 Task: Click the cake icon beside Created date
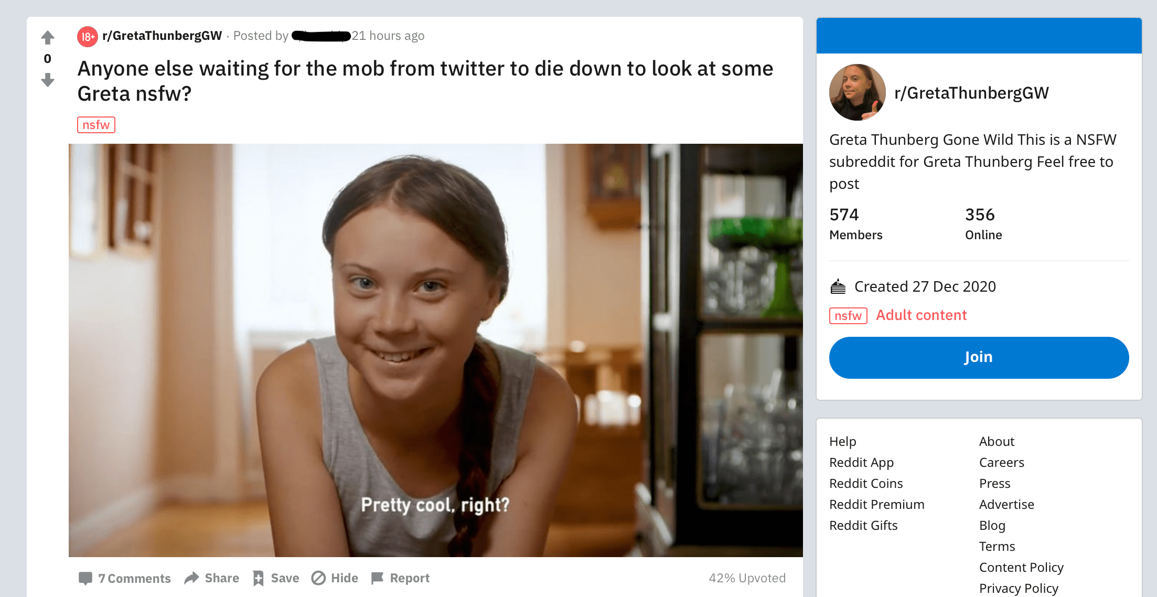838,286
